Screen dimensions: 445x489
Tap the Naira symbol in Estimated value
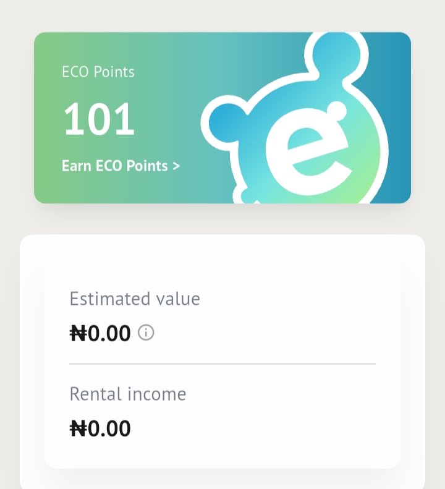click(x=78, y=334)
